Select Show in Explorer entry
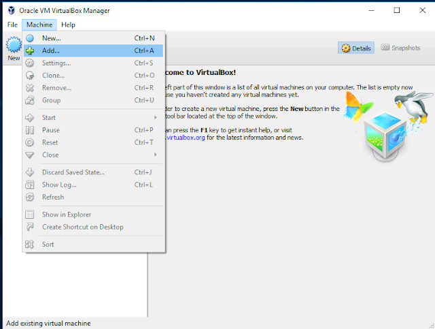This screenshot has height=329, width=435. coord(93,215)
